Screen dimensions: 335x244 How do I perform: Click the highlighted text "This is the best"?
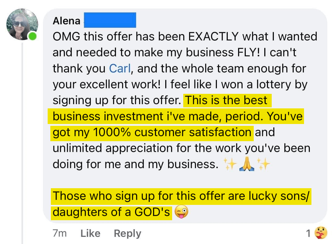(x=227, y=100)
